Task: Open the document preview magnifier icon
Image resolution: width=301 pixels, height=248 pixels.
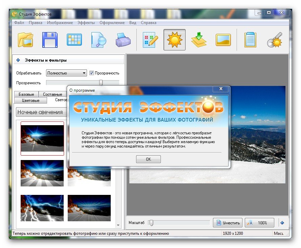Action: (x=99, y=40)
